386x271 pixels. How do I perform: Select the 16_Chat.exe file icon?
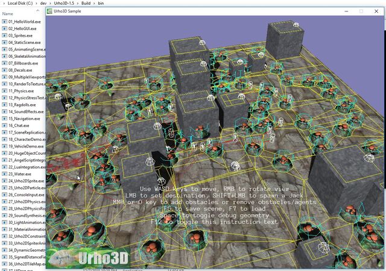(4, 125)
